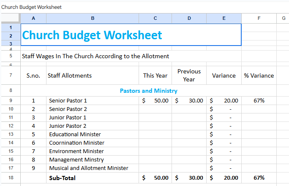Click the select-all corner box

(10, 18)
